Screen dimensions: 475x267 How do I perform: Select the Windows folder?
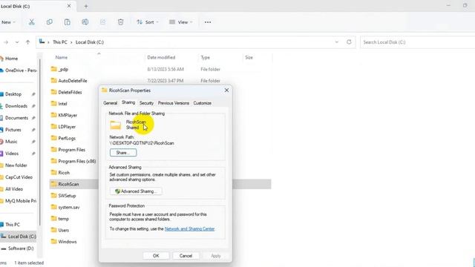pos(68,242)
